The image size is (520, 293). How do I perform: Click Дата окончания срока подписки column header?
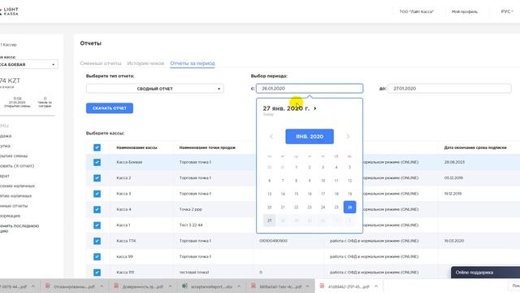point(475,147)
